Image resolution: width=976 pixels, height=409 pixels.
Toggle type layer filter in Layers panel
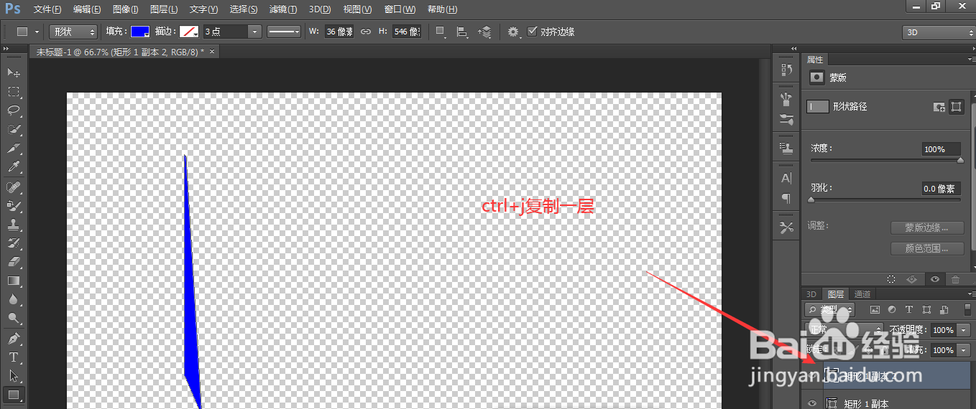click(909, 310)
